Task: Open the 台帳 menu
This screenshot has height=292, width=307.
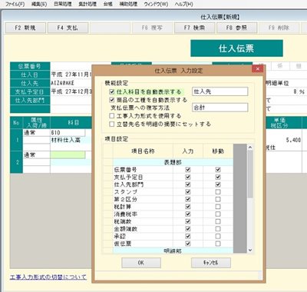Action: pos(108,4)
